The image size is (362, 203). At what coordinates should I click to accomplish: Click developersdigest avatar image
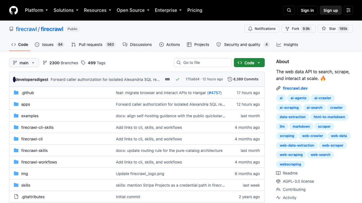[x=14, y=79]
